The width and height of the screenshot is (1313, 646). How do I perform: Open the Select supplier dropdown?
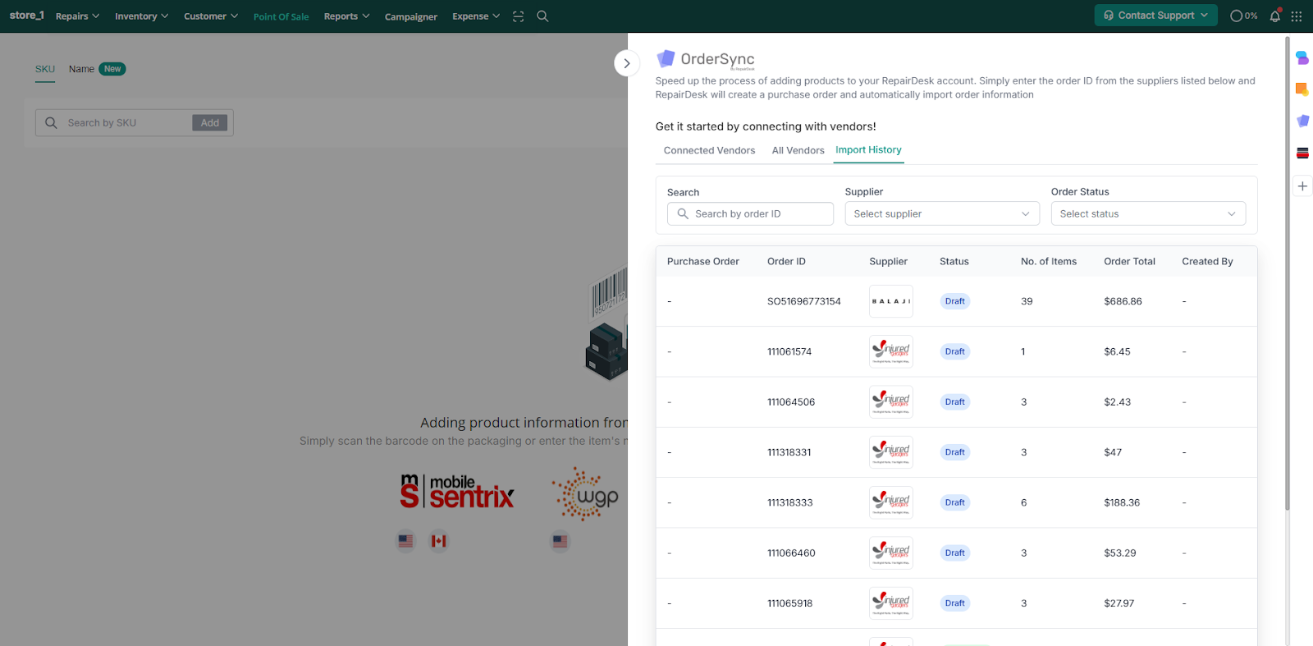941,213
